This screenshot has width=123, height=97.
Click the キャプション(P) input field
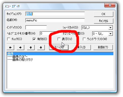click(x=55, y=14)
